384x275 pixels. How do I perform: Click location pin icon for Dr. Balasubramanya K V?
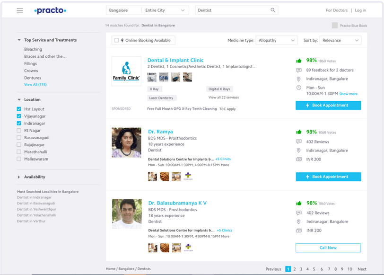298,222
